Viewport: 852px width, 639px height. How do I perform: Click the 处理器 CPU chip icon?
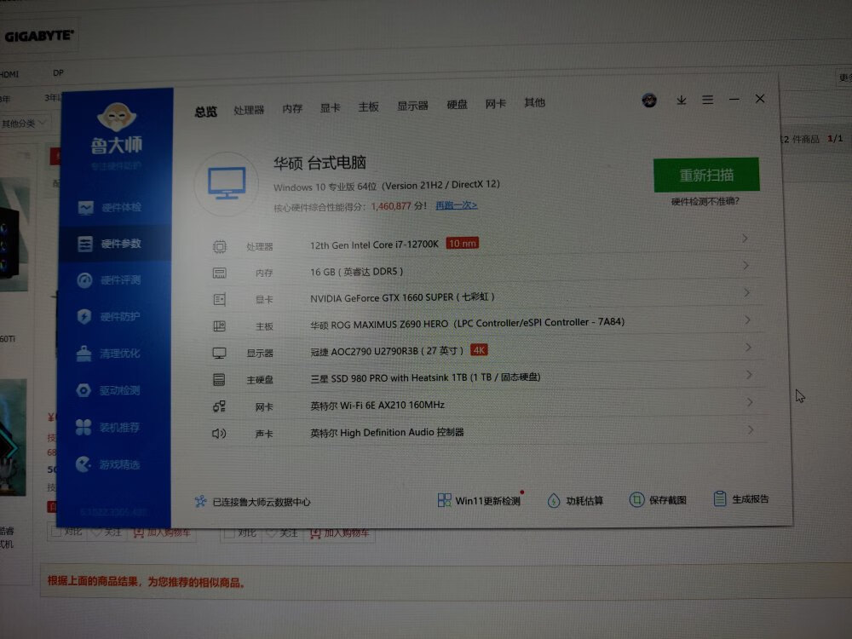[220, 247]
